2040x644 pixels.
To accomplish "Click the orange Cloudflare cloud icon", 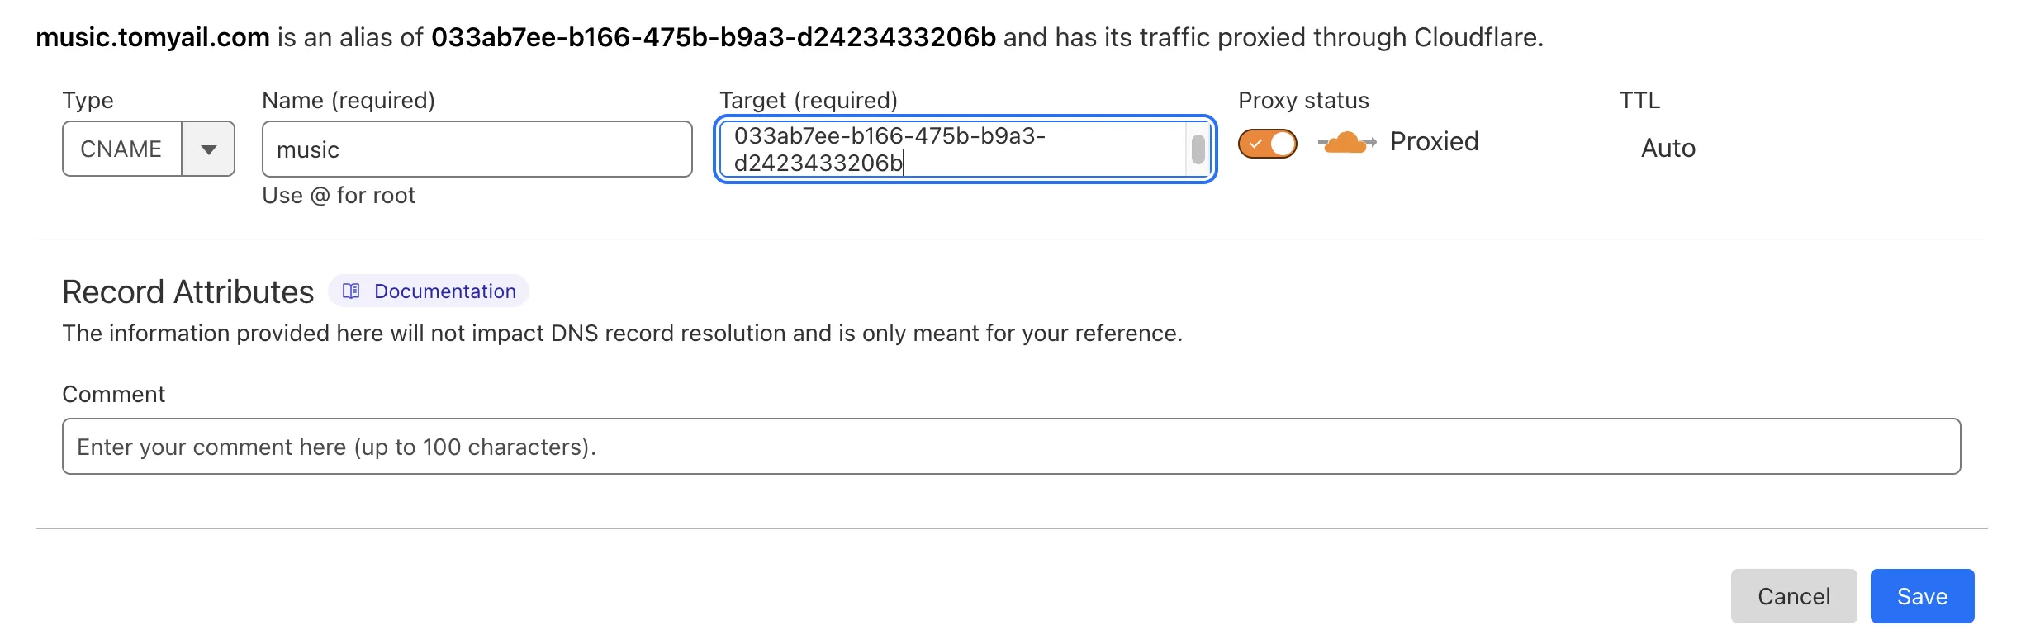I will [x=1346, y=143].
